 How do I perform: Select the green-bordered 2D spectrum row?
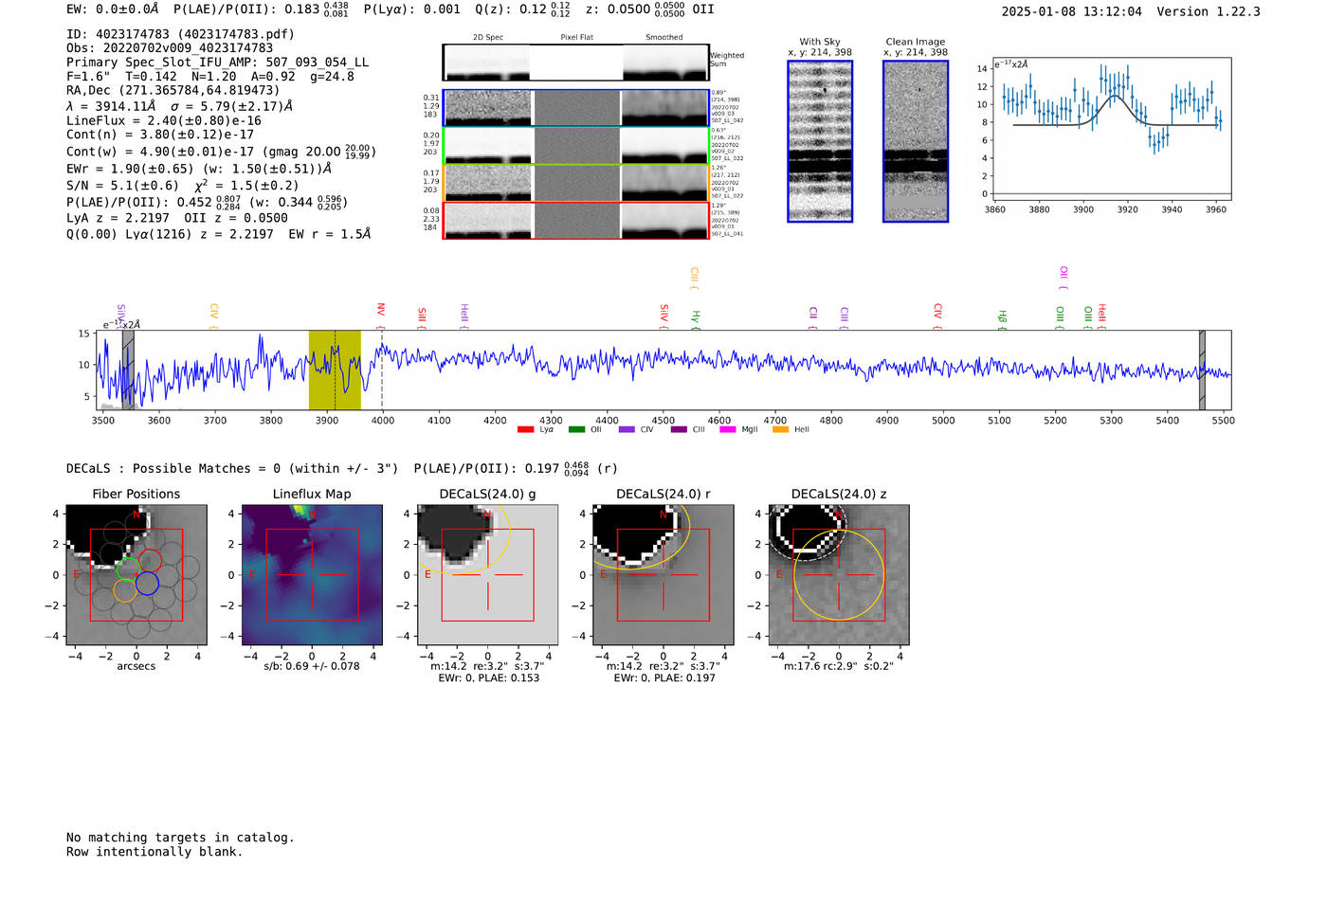[575, 145]
